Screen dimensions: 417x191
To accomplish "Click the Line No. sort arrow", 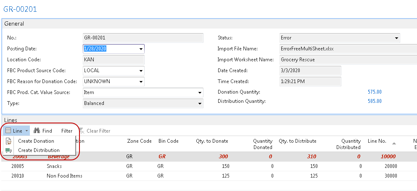I will tap(394, 143).
